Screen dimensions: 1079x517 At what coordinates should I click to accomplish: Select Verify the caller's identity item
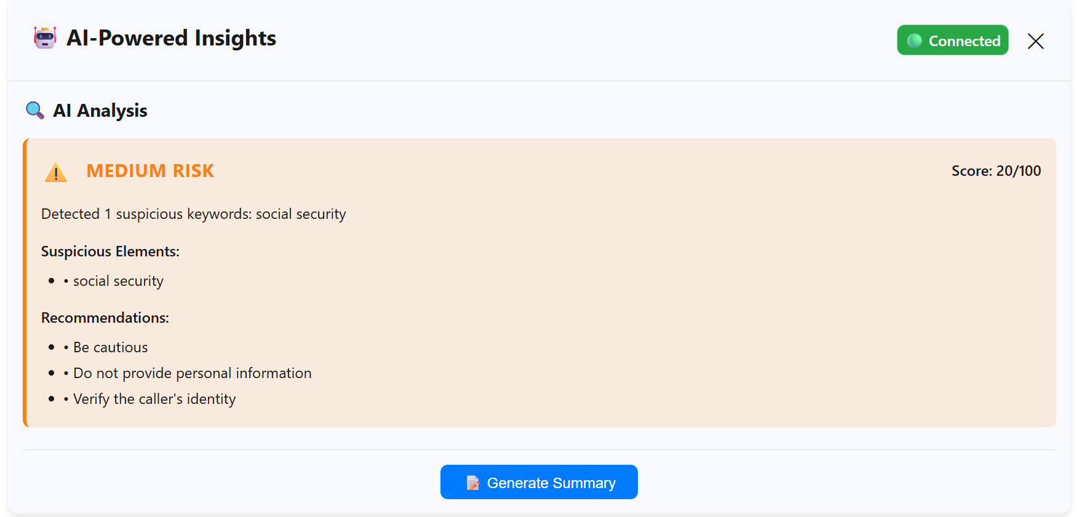pos(154,399)
